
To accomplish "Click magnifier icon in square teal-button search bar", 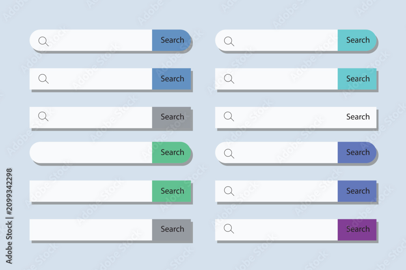I will tap(229, 79).
